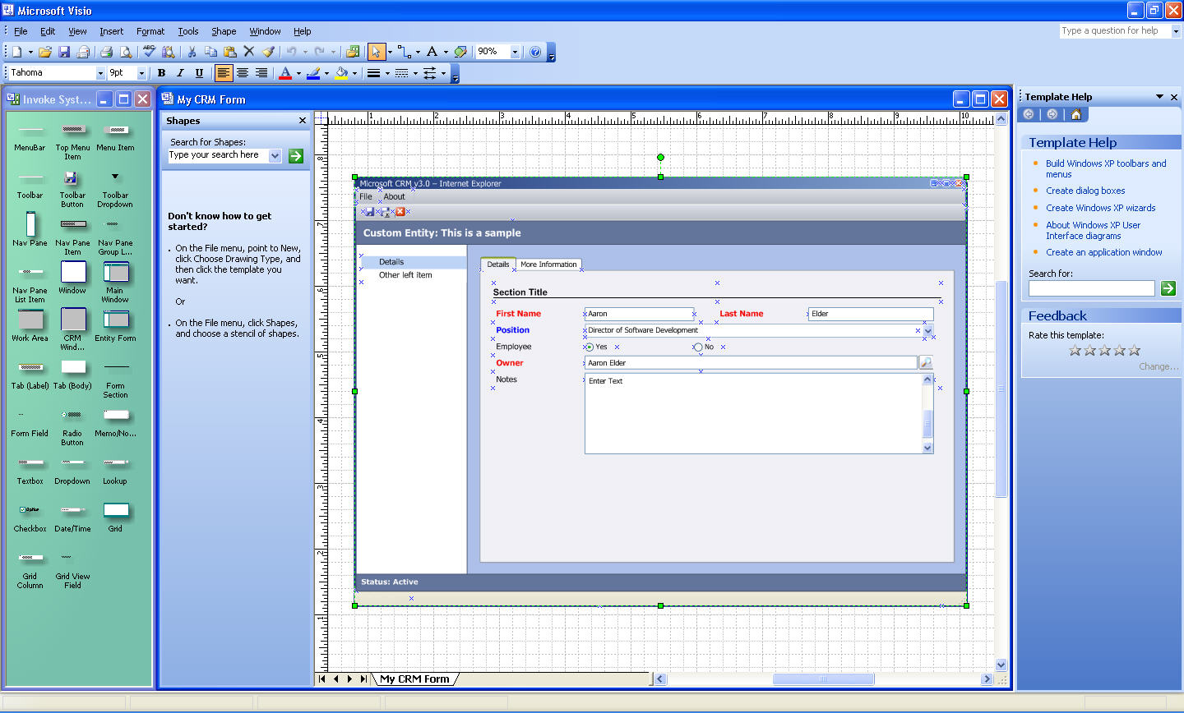Image resolution: width=1184 pixels, height=713 pixels.
Task: Click the Line Color pen swatch
Action: pyautogui.click(x=313, y=73)
